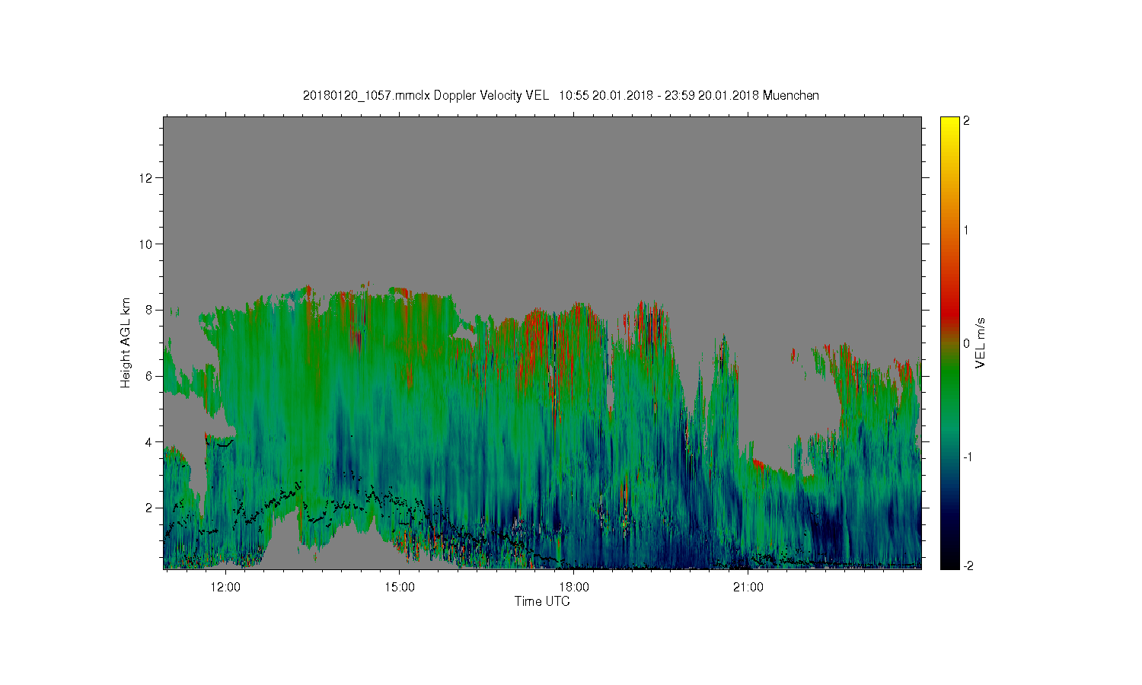Click the 'Height AGL km' axis label

point(126,342)
